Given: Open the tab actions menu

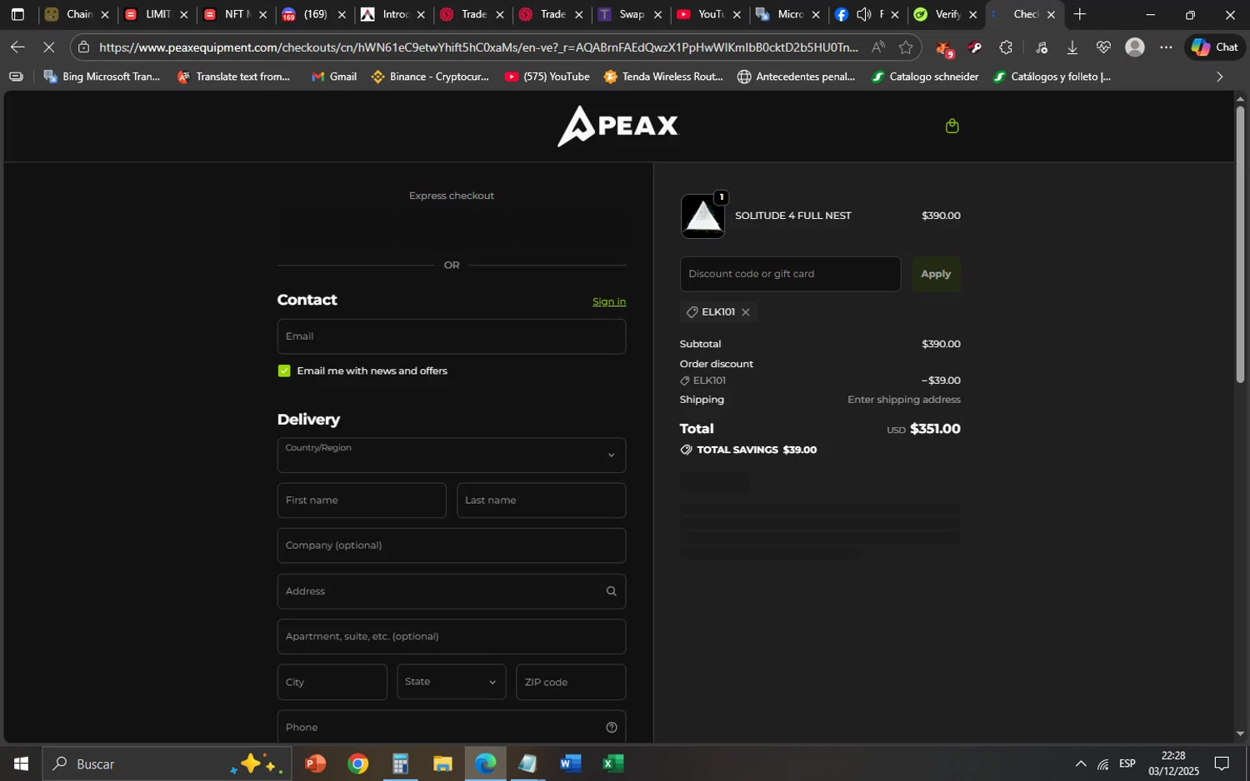Looking at the screenshot, I should [x=17, y=14].
